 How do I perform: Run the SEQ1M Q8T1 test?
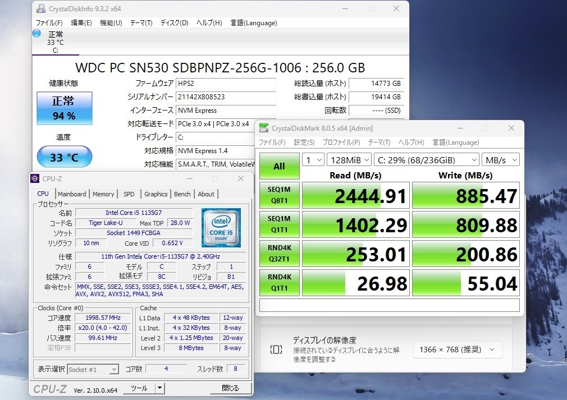point(279,195)
